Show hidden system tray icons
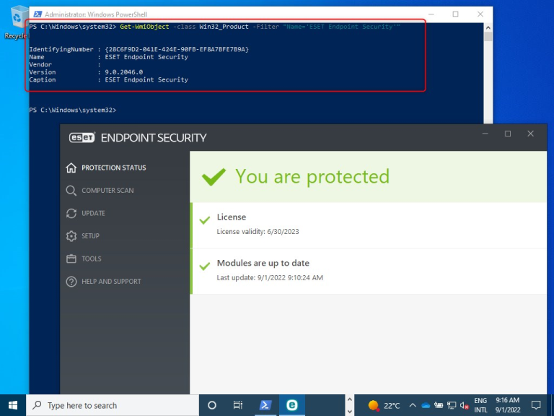 tap(413, 405)
